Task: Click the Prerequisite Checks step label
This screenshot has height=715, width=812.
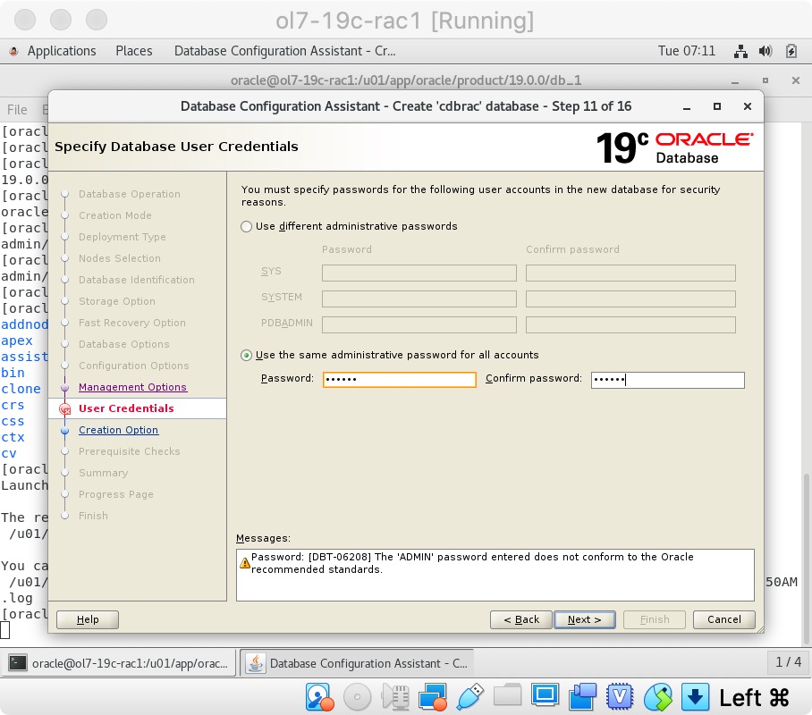Action: (130, 451)
